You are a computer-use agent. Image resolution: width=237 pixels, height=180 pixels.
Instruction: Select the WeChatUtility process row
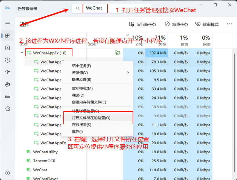tap(114, 152)
